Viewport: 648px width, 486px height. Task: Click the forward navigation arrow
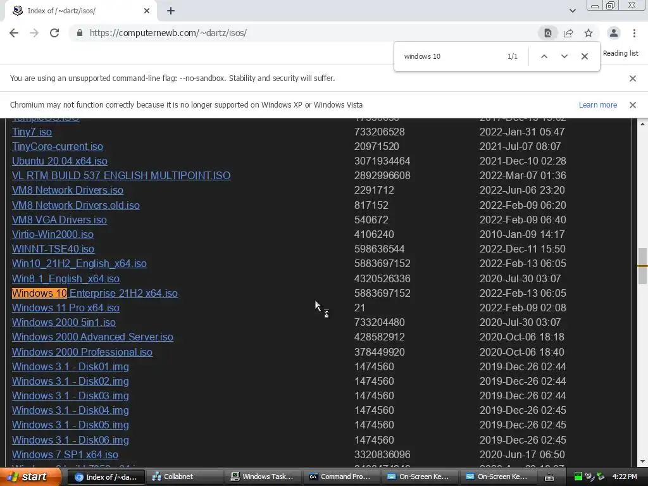(34, 33)
